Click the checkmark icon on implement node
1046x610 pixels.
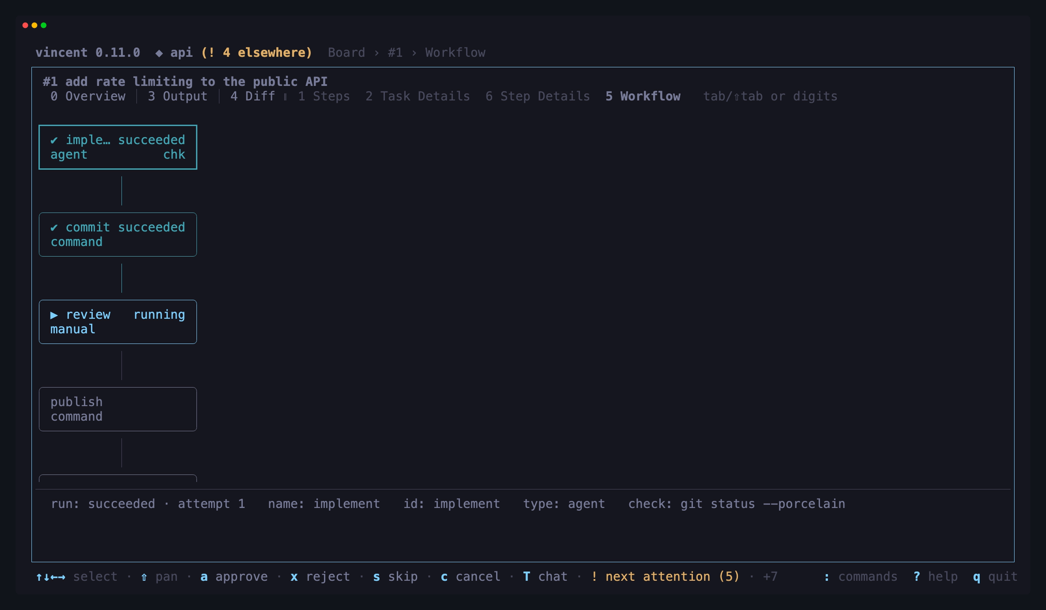tap(54, 140)
